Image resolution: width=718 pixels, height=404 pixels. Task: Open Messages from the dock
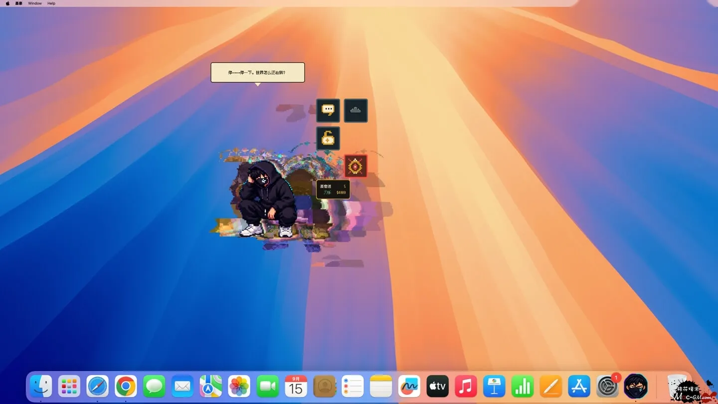[154, 387]
